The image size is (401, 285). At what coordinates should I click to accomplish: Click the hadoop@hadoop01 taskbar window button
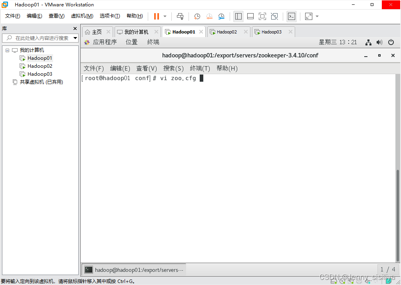coord(134,270)
